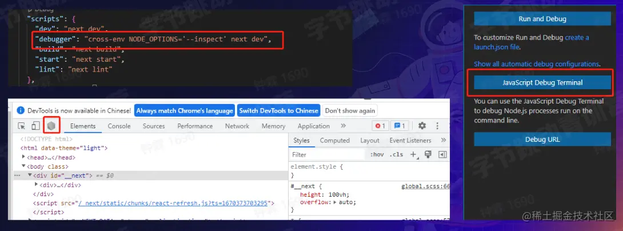Show more DevTools main tabs chevron

[x=344, y=126]
